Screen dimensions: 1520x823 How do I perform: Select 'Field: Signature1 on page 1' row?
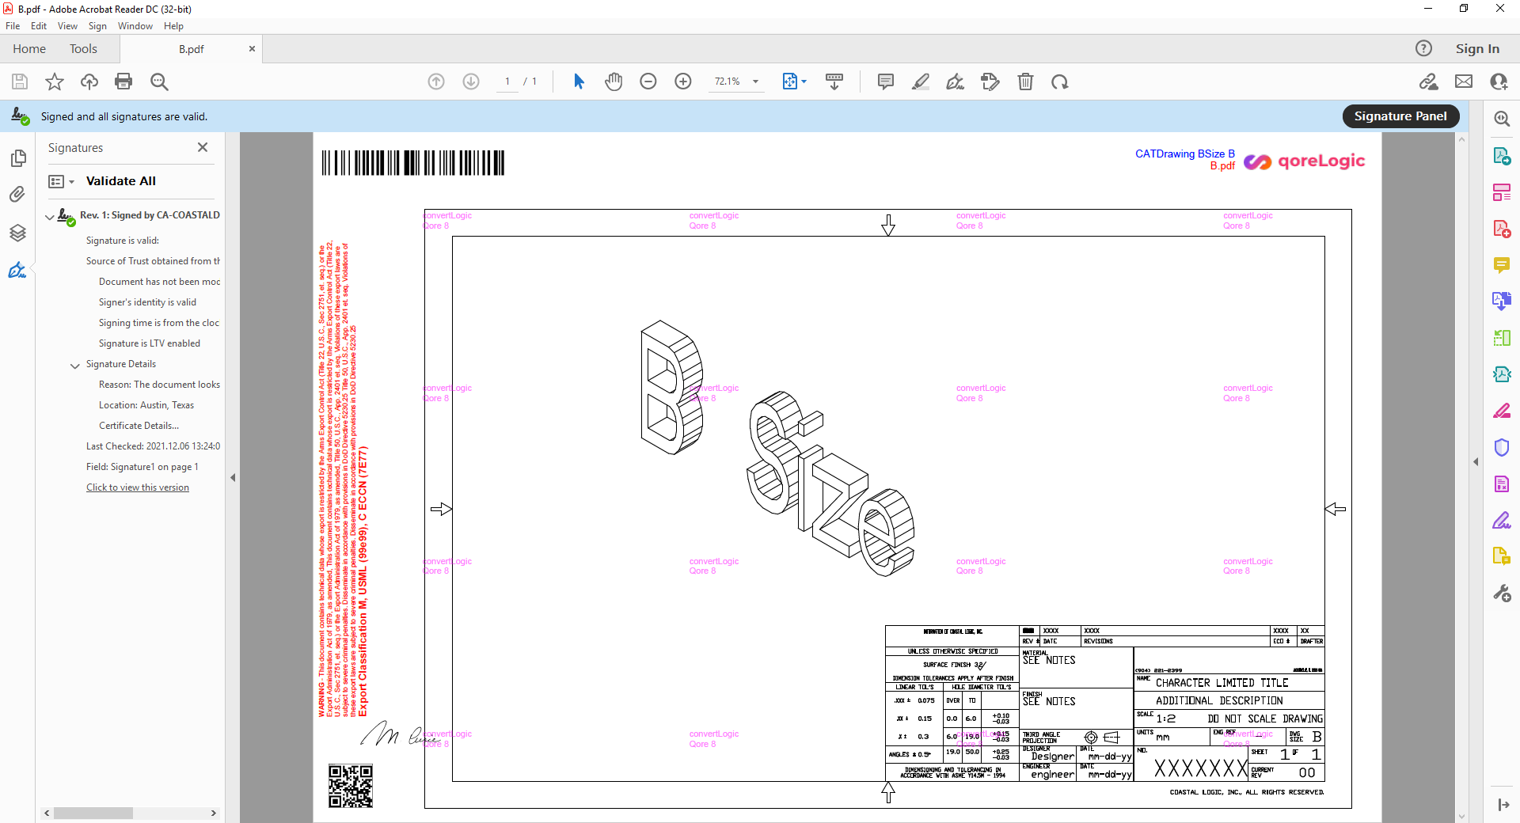(142, 467)
